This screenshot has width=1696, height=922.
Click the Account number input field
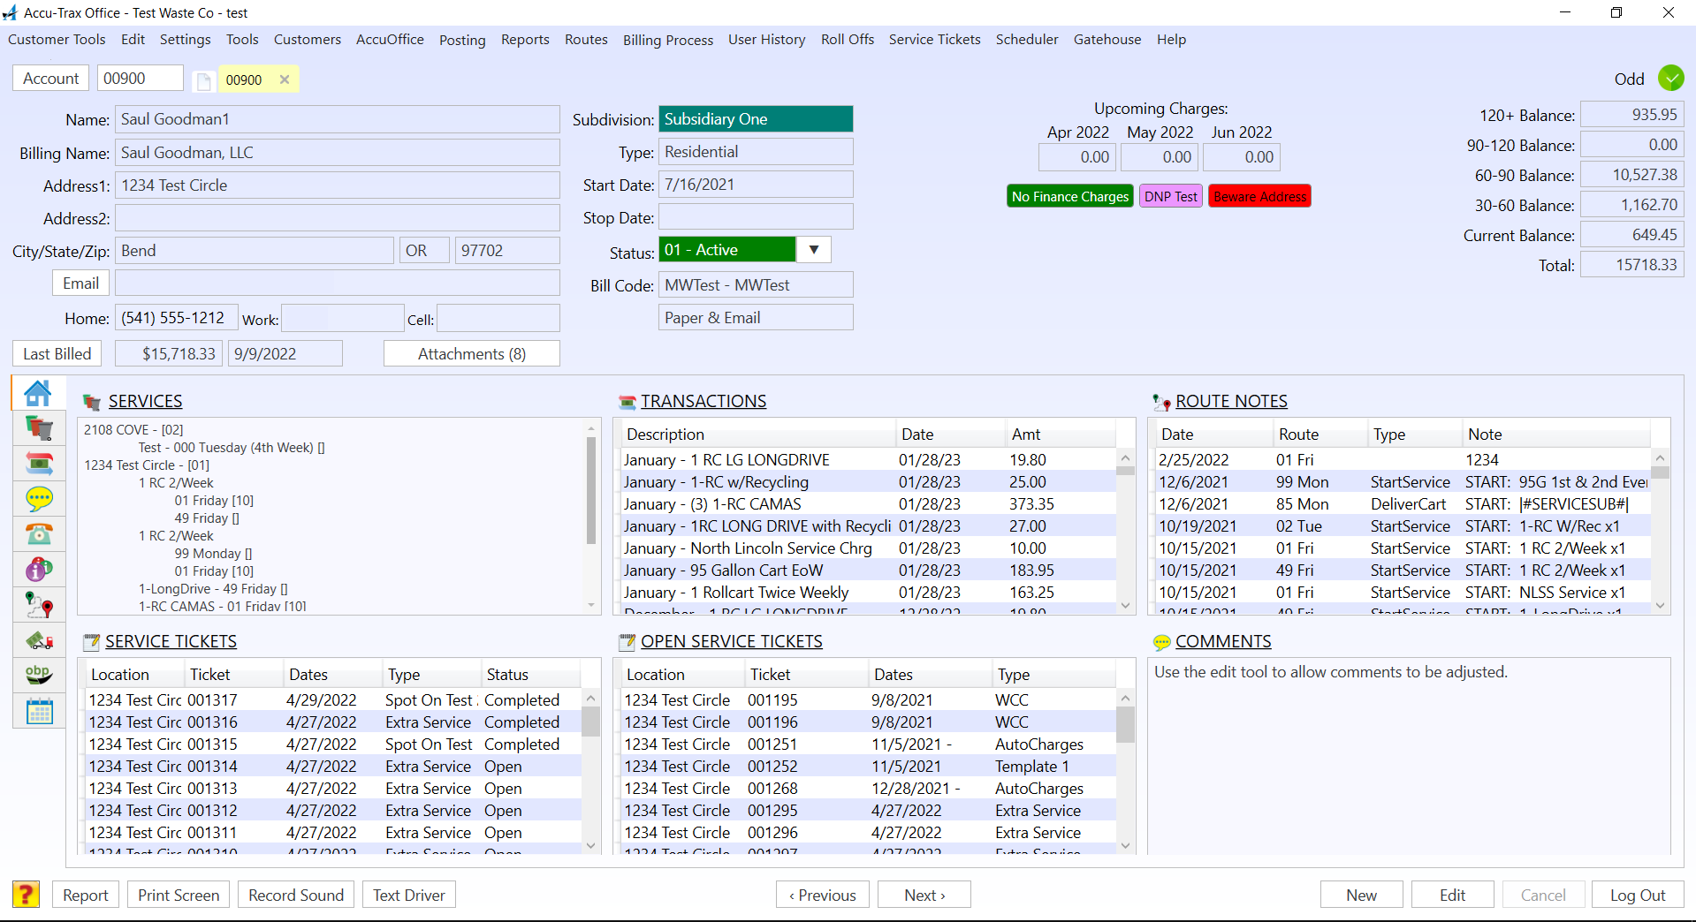(x=140, y=79)
